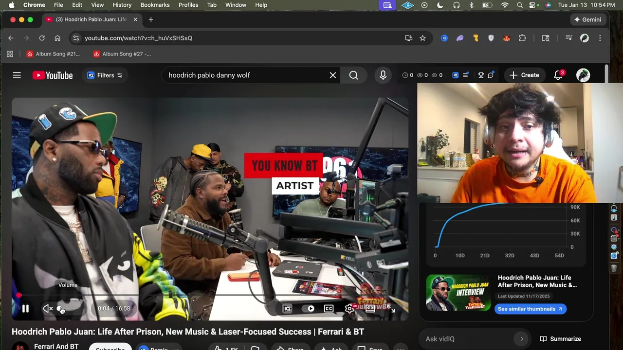Viewport: 623px width, 350px height.
Task: Open Chrome three-dot menu
Action: (600, 38)
